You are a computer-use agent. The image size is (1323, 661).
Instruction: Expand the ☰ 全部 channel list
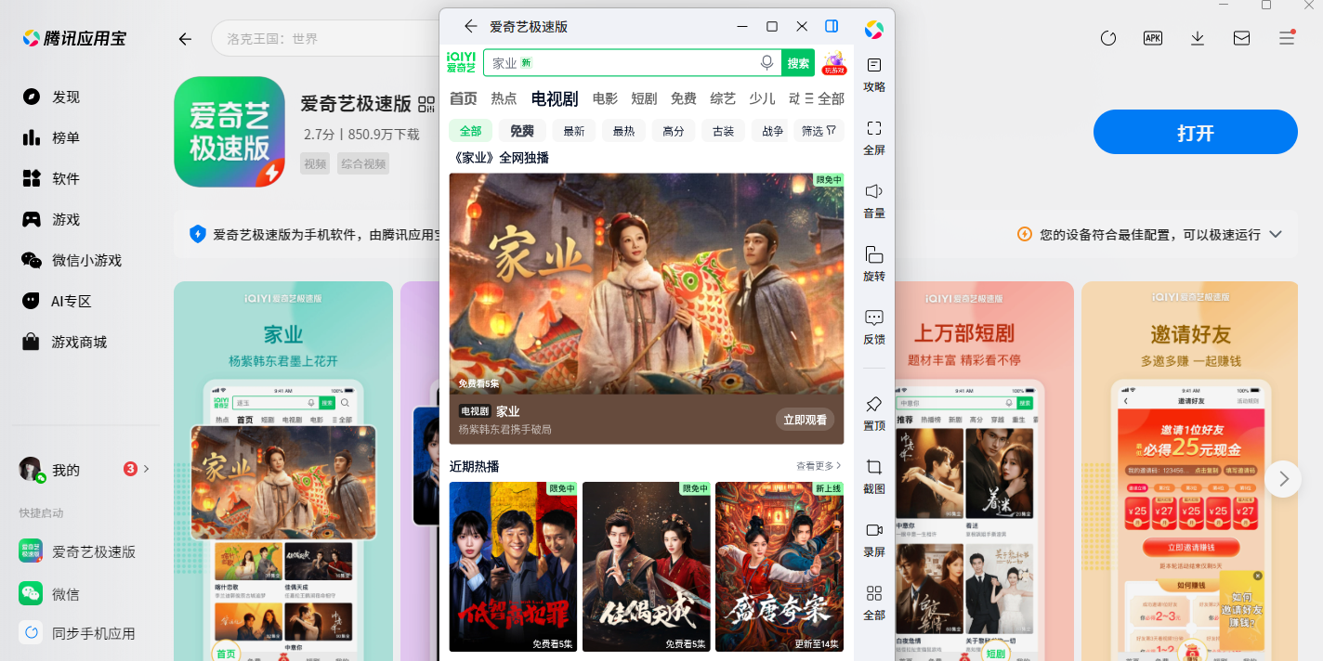point(824,98)
